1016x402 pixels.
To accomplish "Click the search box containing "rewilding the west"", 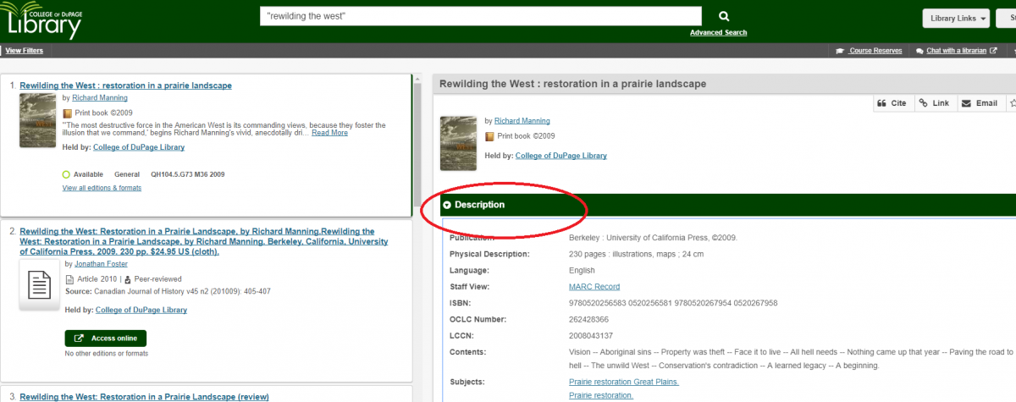I will pyautogui.click(x=480, y=16).
